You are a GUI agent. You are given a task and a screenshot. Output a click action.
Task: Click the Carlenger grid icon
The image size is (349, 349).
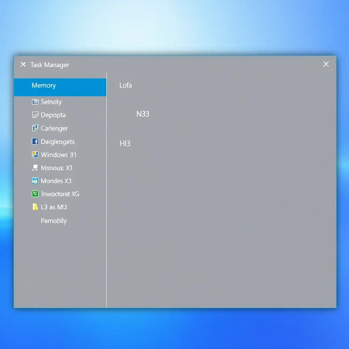point(35,128)
